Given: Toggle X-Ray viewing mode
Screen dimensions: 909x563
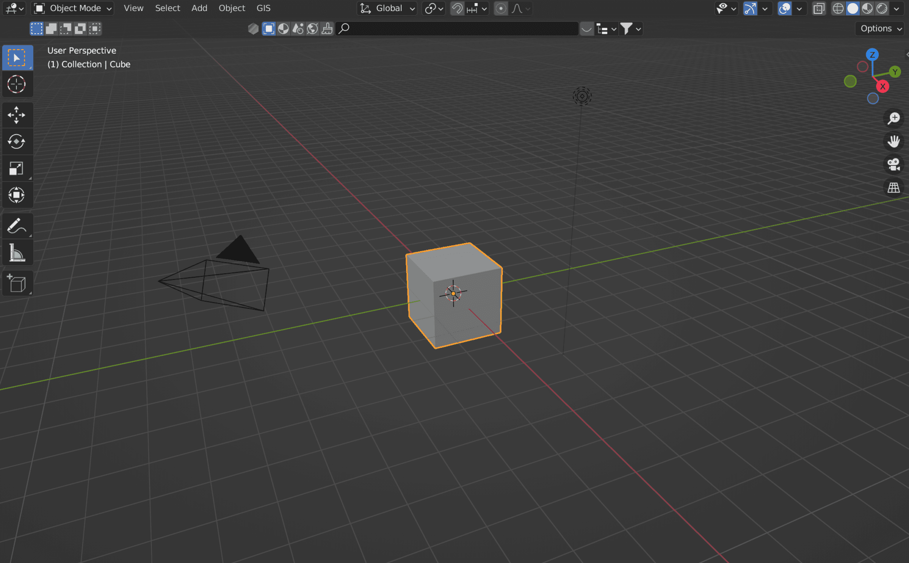Looking at the screenshot, I should coord(819,8).
